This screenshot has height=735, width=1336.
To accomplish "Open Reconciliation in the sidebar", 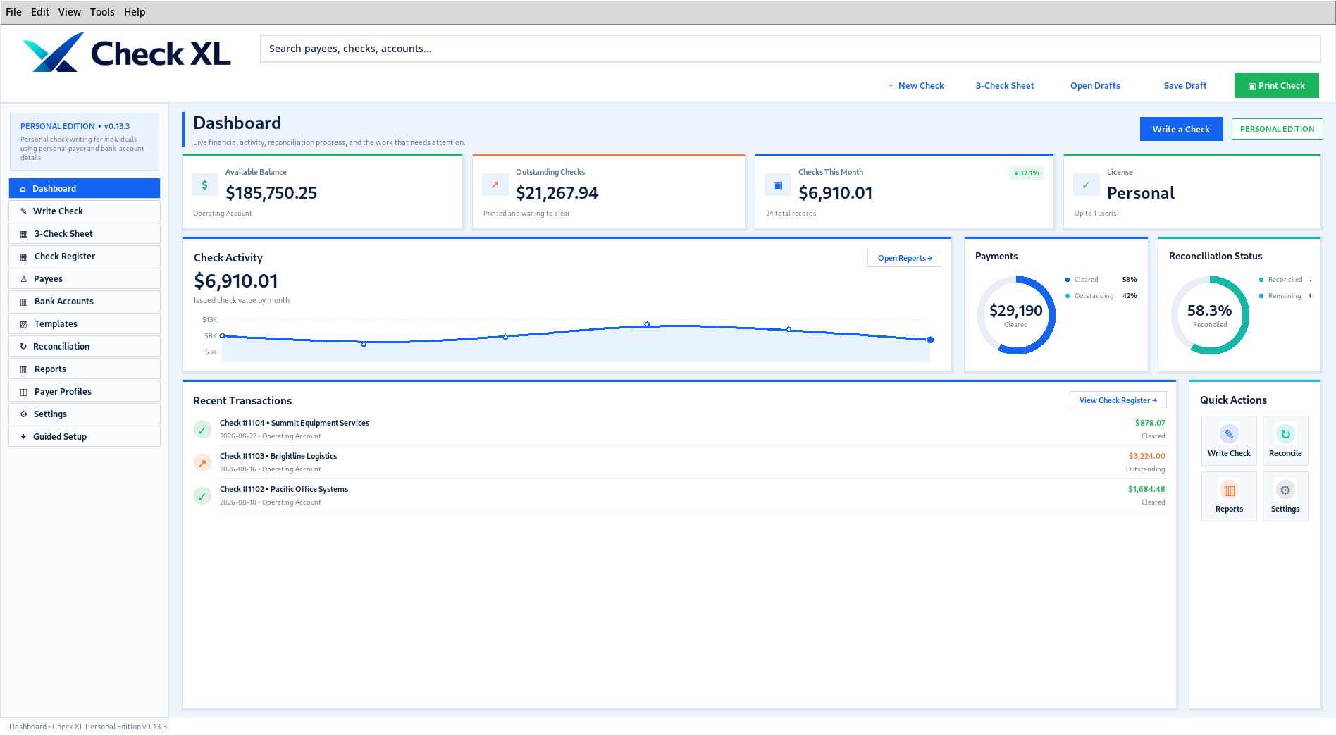I will click(85, 346).
